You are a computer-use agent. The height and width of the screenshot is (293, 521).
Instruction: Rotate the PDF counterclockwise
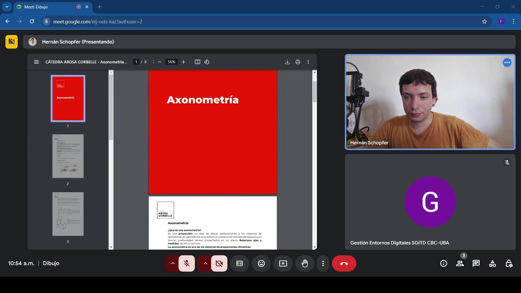(x=207, y=62)
